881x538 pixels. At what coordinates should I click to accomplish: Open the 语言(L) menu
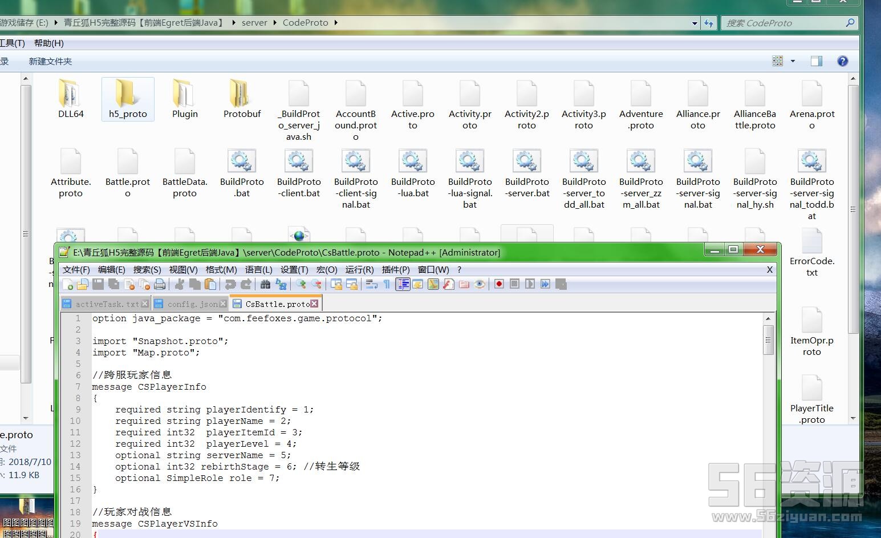pos(258,269)
